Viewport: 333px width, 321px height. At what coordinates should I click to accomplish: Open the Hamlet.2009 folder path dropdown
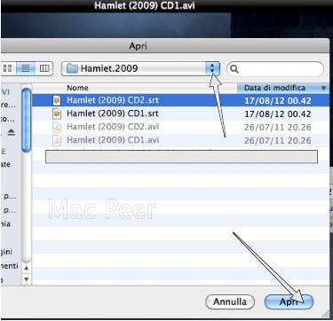pyautogui.click(x=140, y=68)
